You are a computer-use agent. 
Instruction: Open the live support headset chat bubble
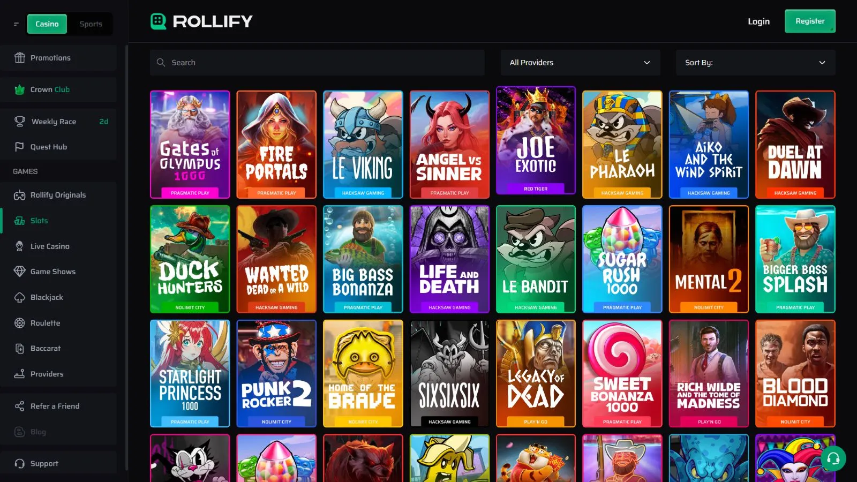point(833,458)
